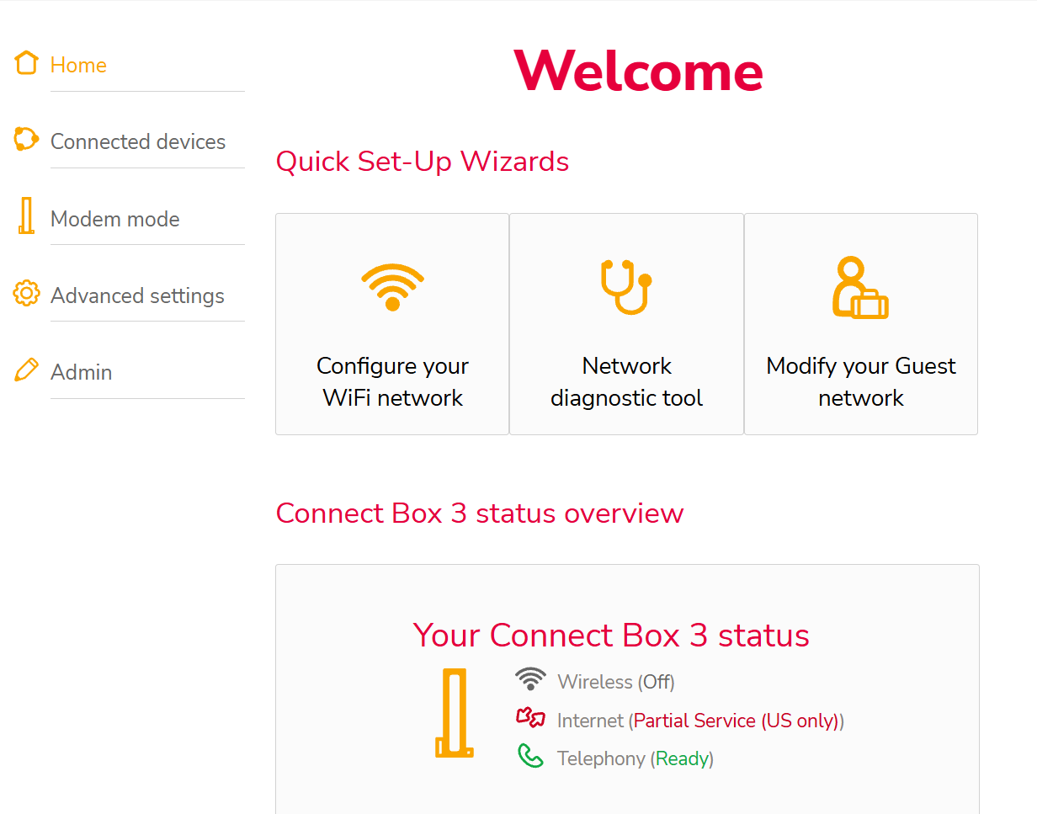Open the Home menu item

(78, 65)
